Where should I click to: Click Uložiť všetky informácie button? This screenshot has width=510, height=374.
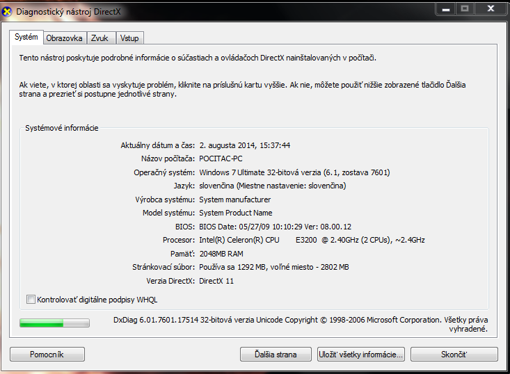coord(360,355)
